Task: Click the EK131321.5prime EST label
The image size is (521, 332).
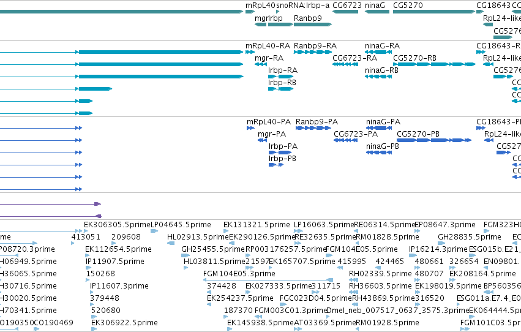Action: (x=257, y=225)
